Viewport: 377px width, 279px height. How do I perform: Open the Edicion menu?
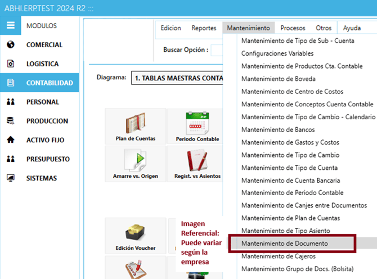(x=170, y=28)
